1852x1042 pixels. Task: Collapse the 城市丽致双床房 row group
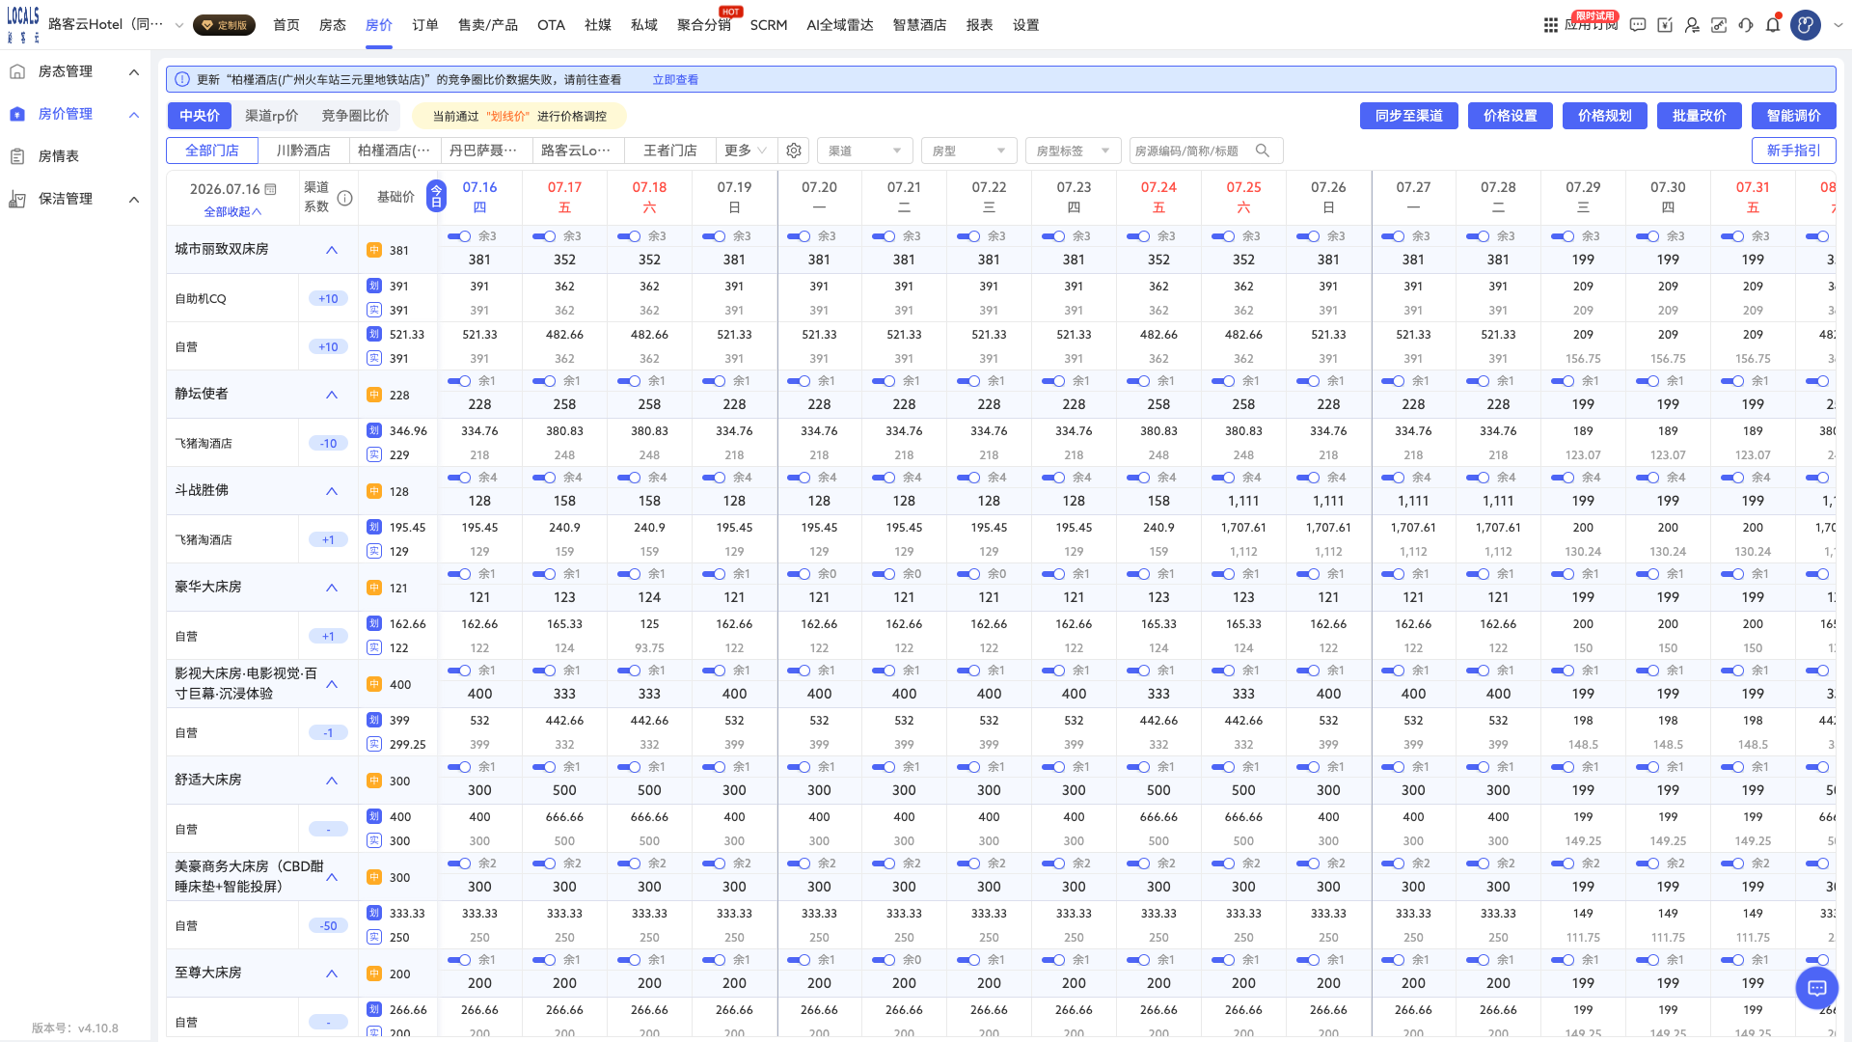click(332, 250)
